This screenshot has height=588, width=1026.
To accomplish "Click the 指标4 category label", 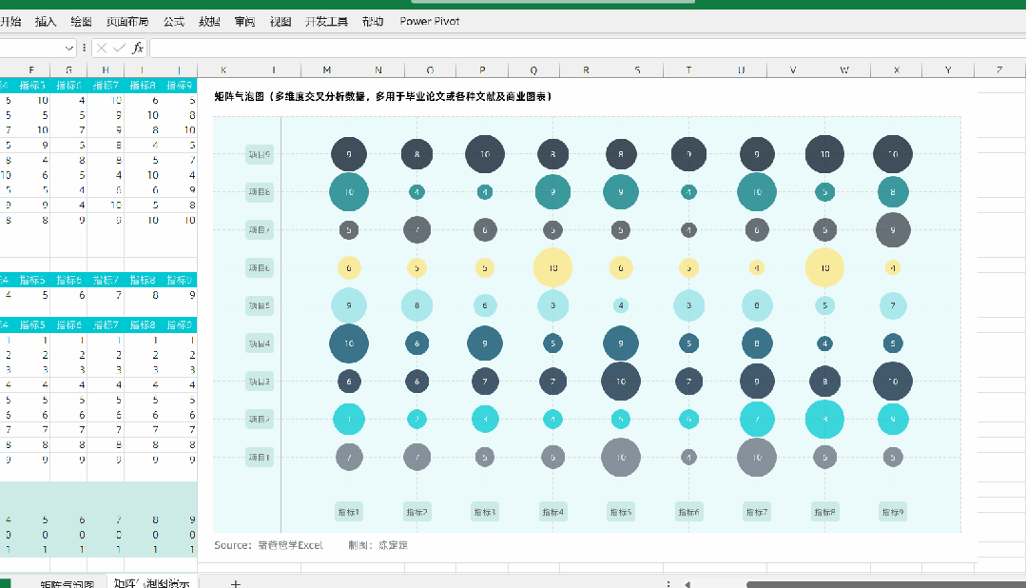I will [552, 512].
